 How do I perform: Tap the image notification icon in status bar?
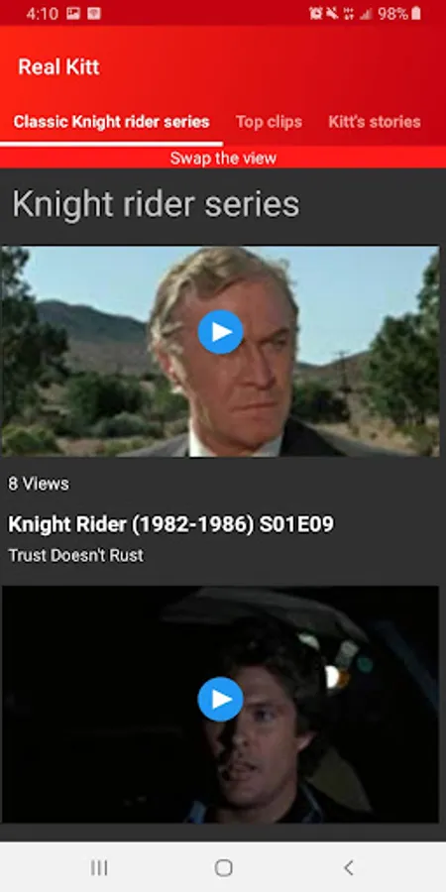(x=73, y=14)
